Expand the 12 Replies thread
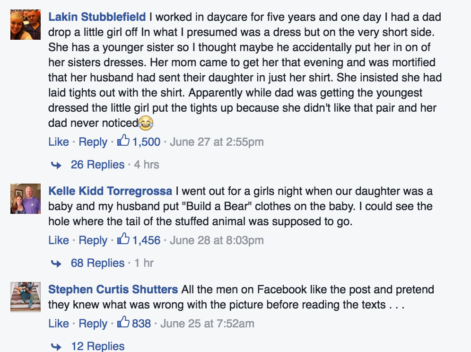471x352 pixels. pyautogui.click(x=97, y=346)
